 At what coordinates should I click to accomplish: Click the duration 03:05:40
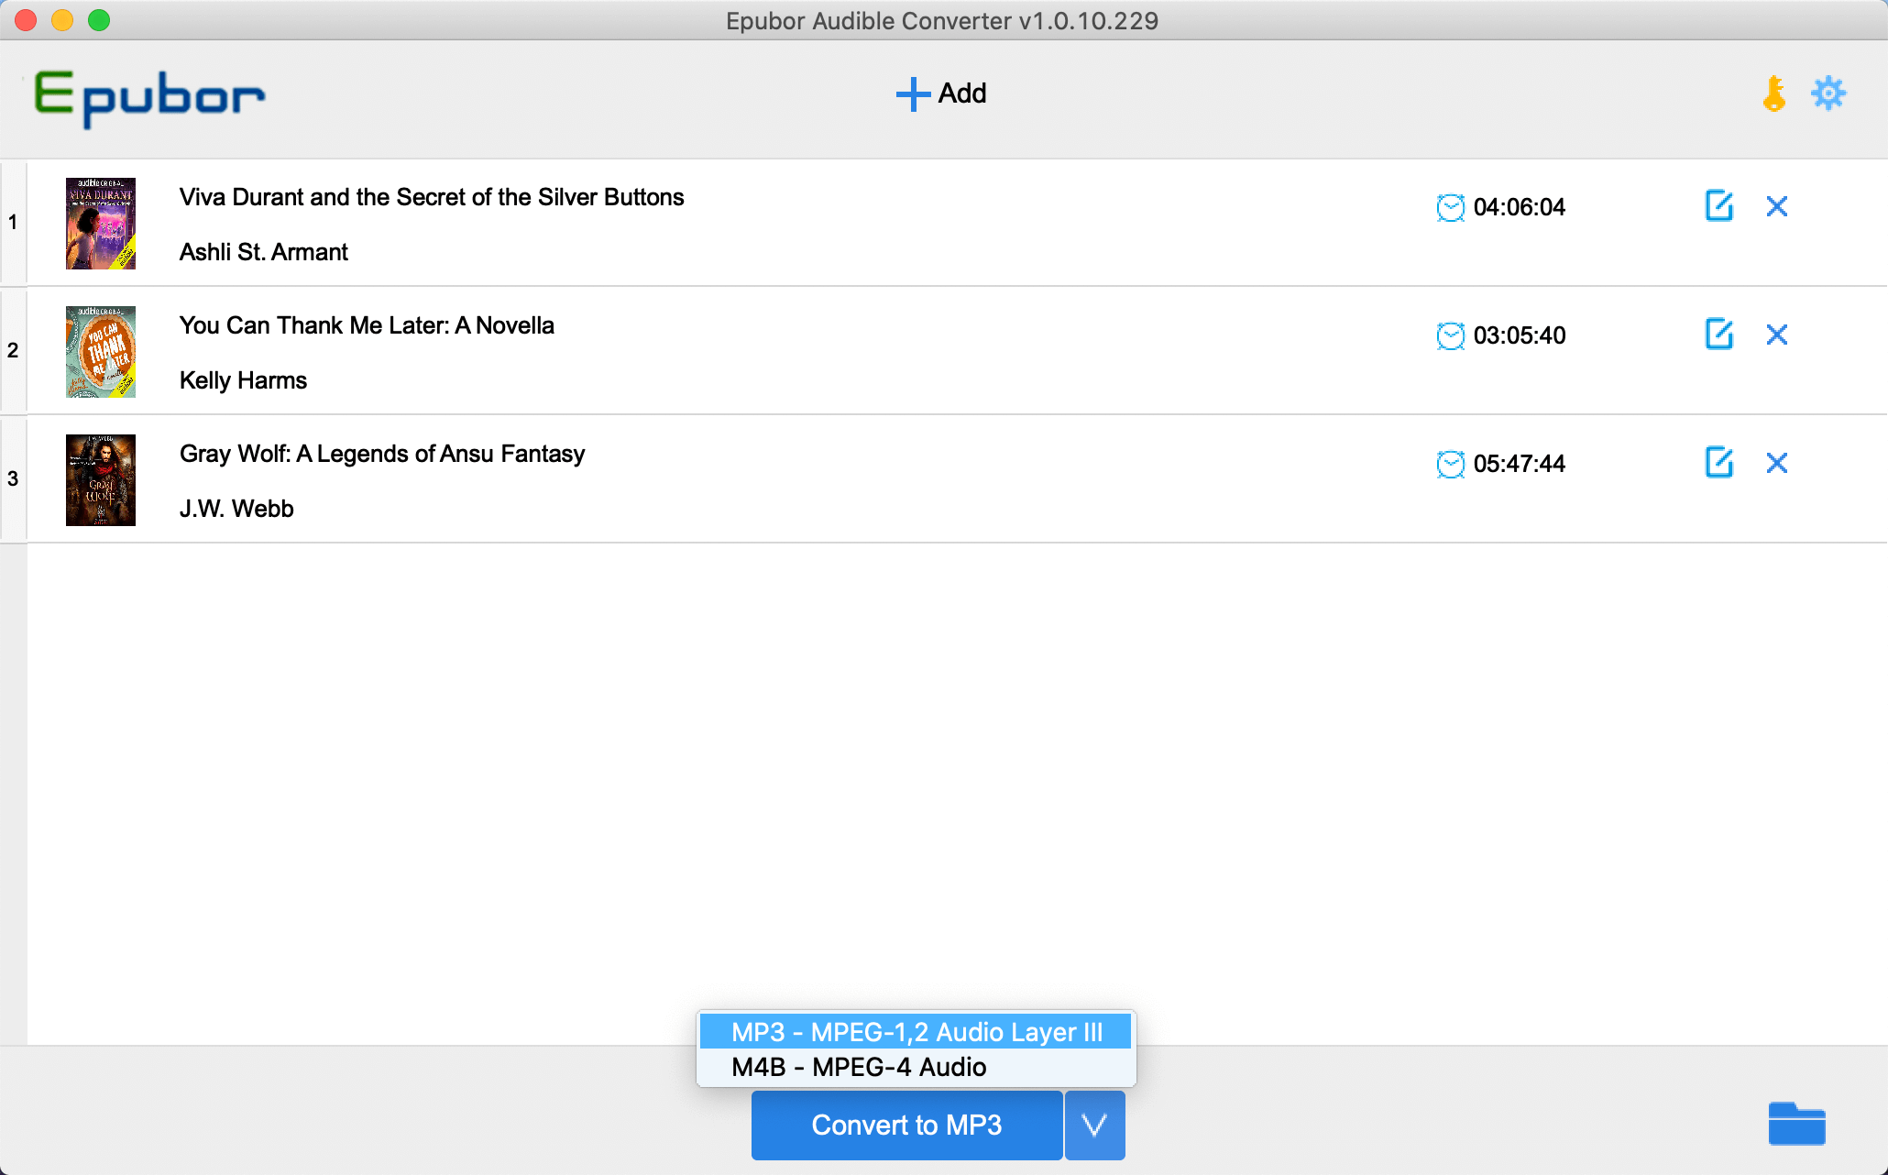[x=1520, y=335]
